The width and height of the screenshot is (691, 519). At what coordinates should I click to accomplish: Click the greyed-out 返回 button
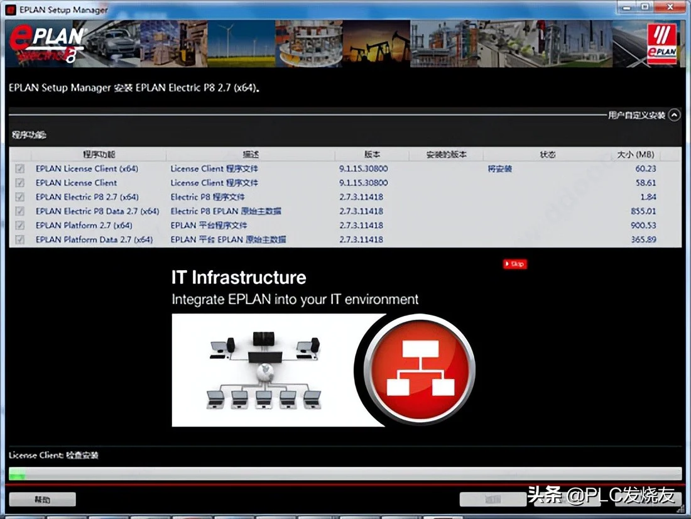tap(492, 499)
